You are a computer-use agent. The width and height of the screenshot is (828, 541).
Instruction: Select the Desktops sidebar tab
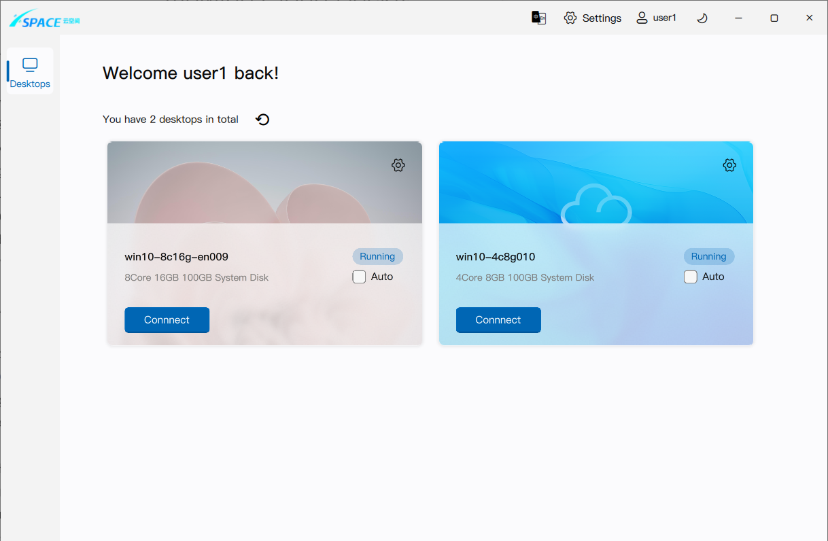(x=30, y=72)
